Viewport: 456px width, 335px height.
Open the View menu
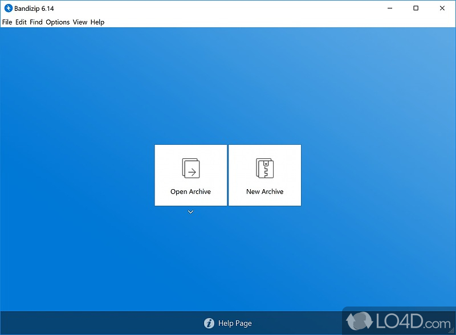(x=80, y=22)
